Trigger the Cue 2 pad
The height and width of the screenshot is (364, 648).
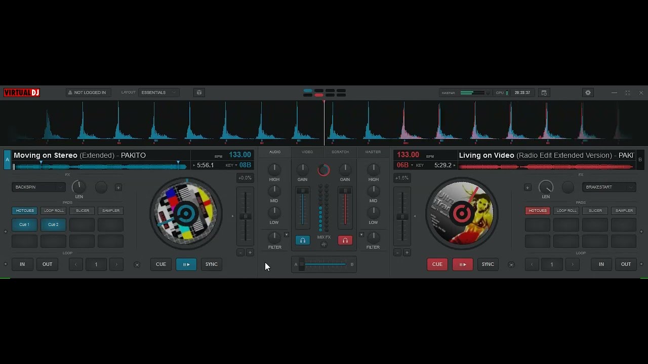click(53, 224)
